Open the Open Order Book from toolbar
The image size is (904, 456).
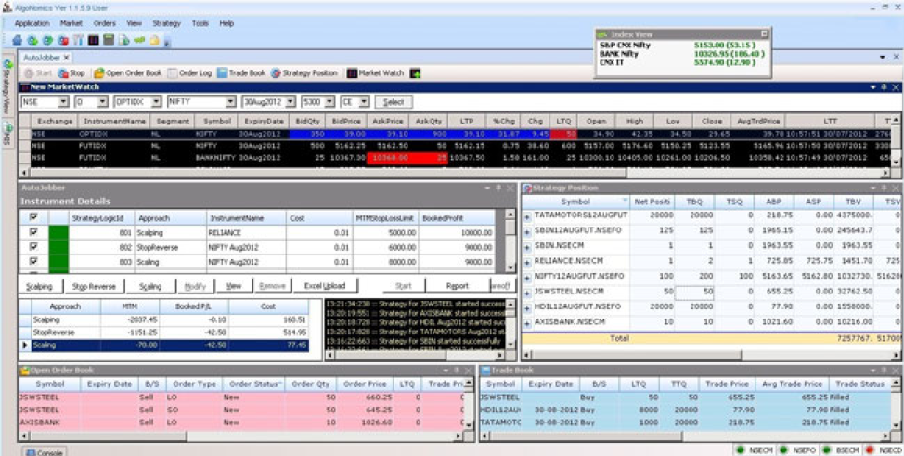(128, 73)
